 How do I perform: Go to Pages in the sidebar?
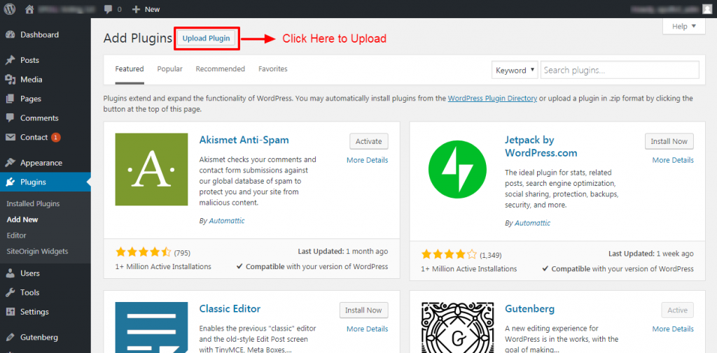coord(31,99)
